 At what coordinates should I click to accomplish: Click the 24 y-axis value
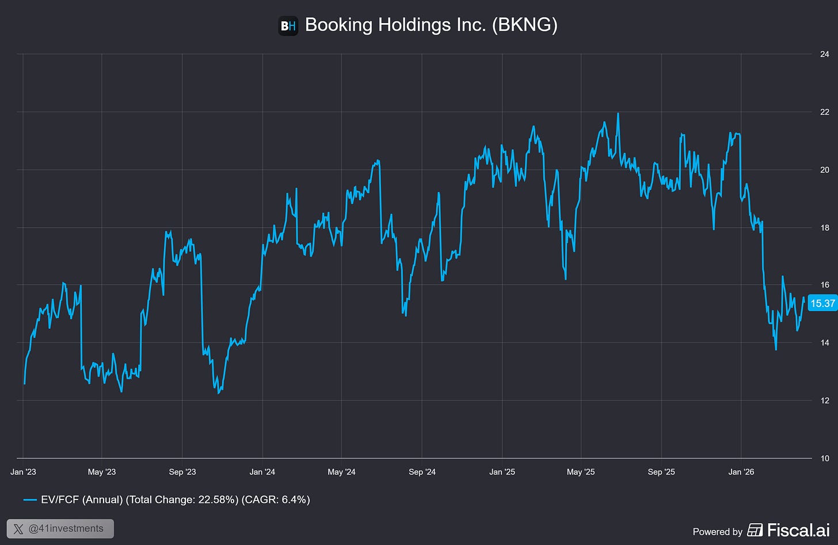[x=824, y=54]
